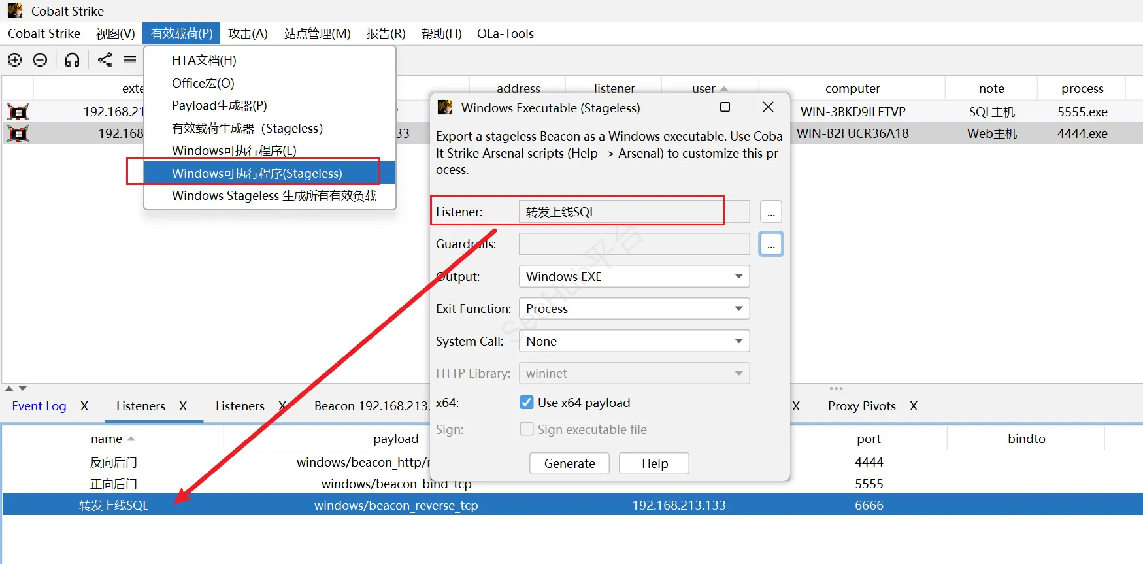Open the 视图(V) menu
The image size is (1143, 564).
(115, 33)
